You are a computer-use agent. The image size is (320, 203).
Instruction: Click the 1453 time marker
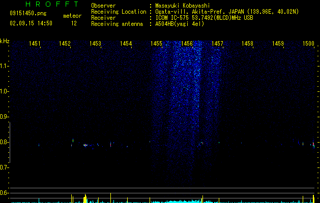click(x=95, y=43)
